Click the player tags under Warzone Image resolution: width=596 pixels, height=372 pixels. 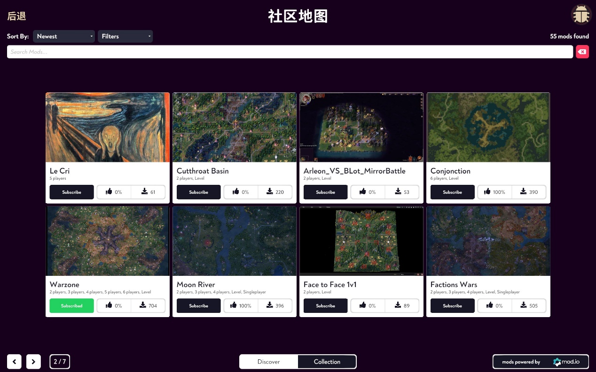[100, 292]
